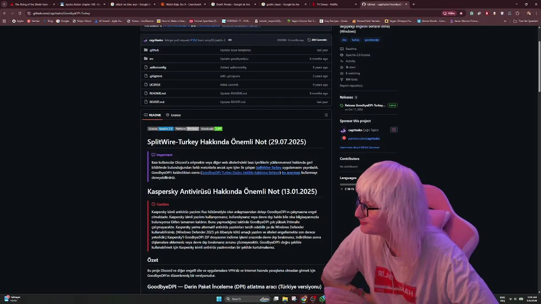
Task: Click the downloads badge
Action: click(211, 129)
